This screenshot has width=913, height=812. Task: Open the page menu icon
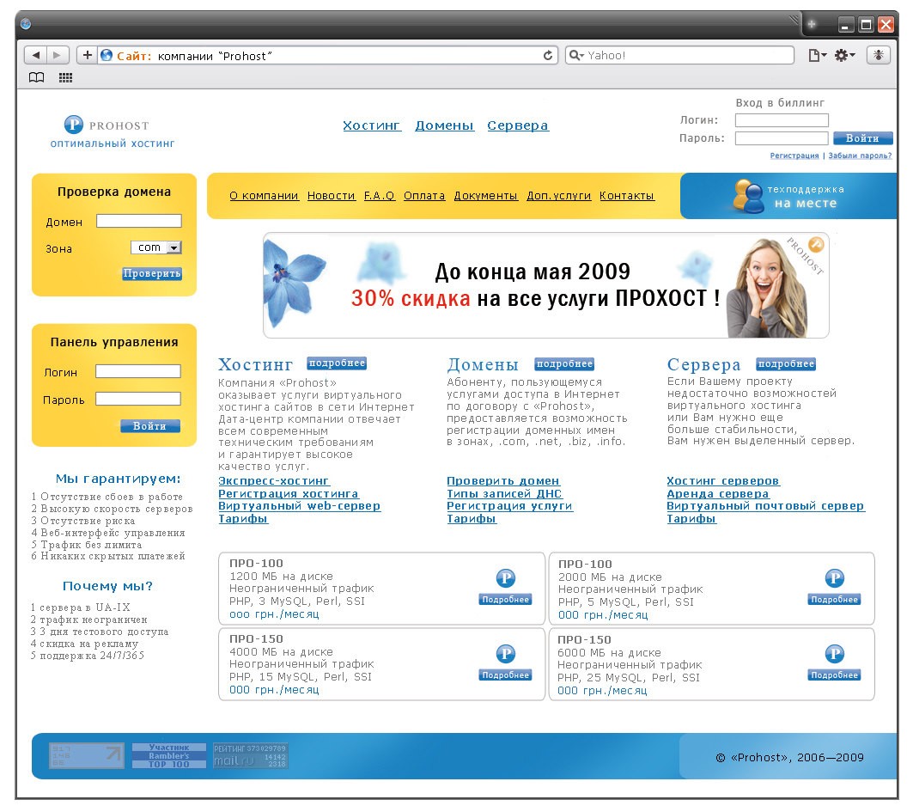pyautogui.click(x=818, y=55)
